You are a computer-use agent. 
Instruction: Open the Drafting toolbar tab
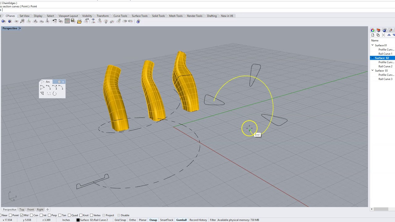212,16
